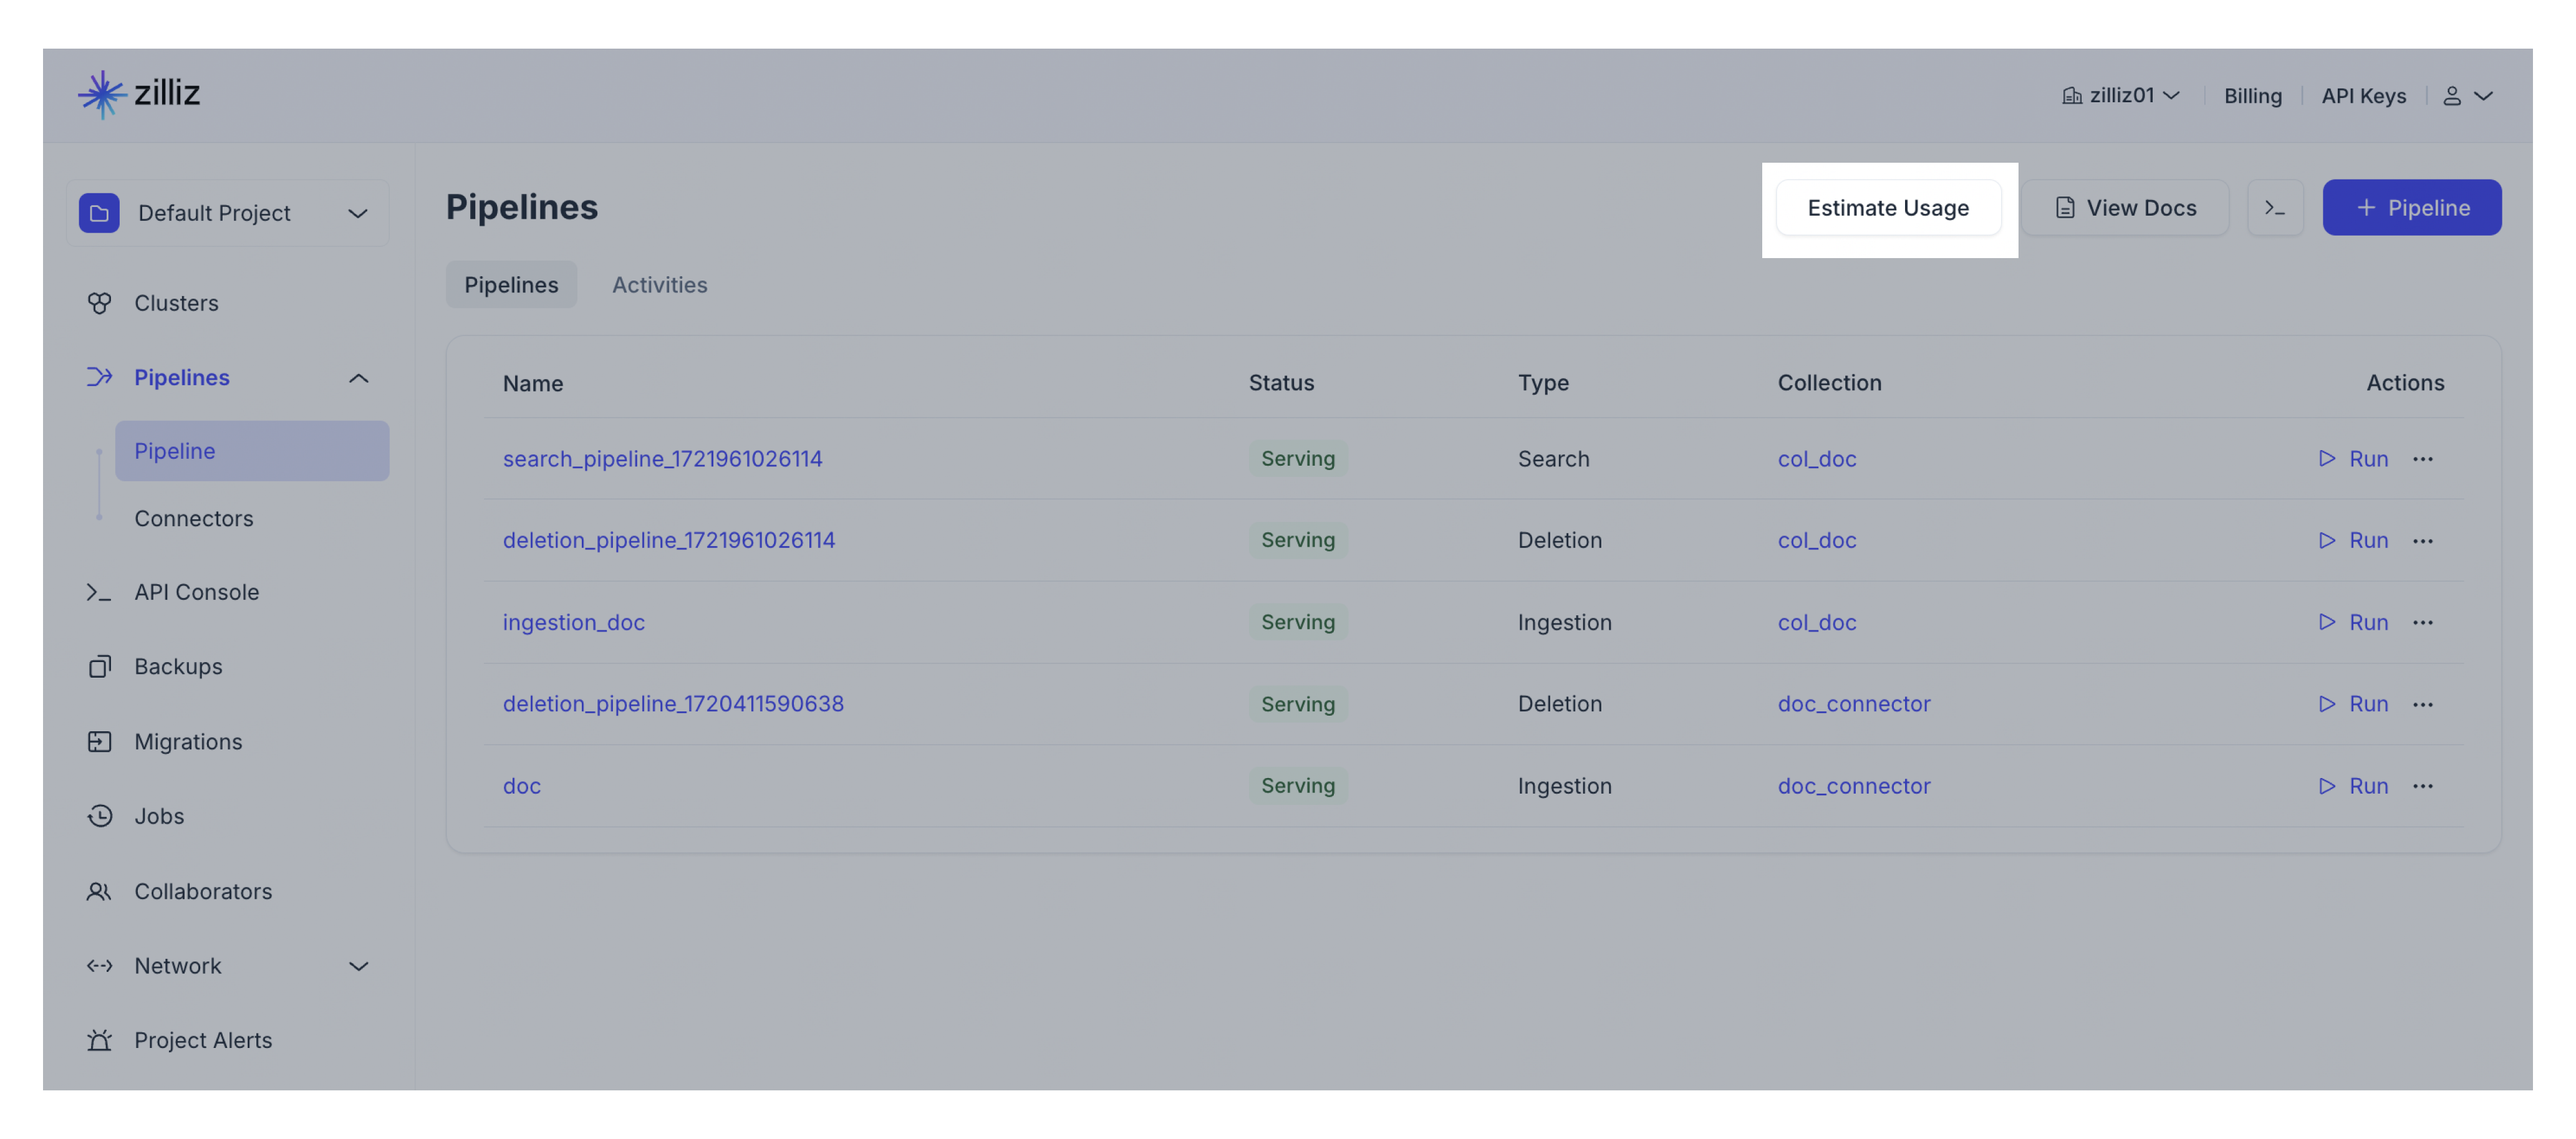Open doc_connector collection for doc pipeline

pos(1853,786)
